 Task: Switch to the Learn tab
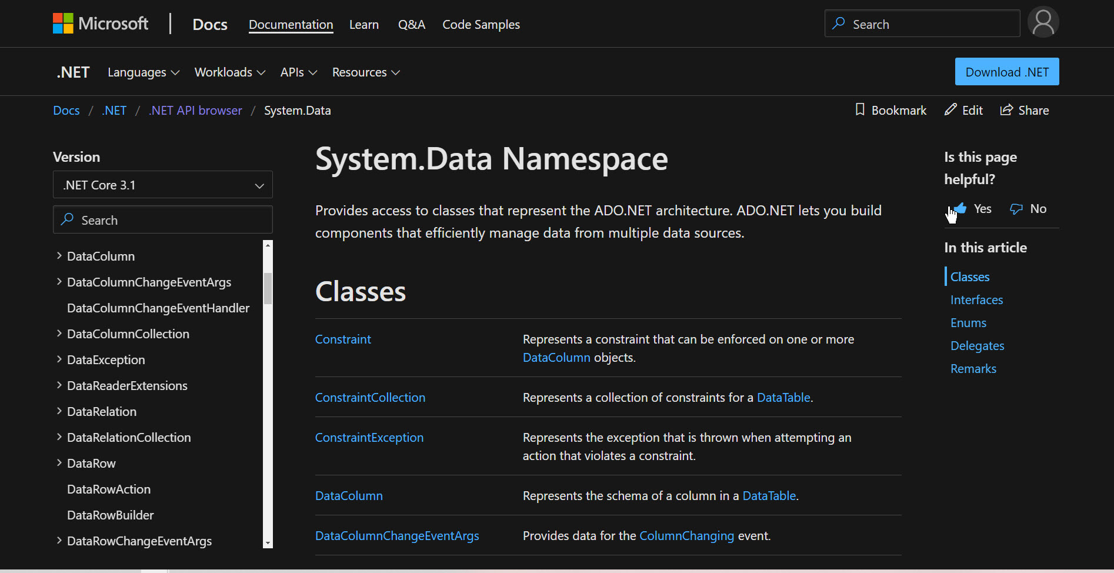coord(363,25)
